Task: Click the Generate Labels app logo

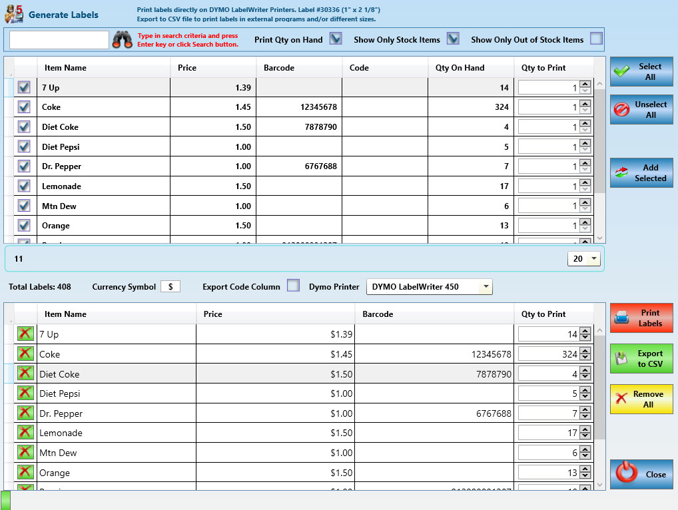Action: click(14, 14)
